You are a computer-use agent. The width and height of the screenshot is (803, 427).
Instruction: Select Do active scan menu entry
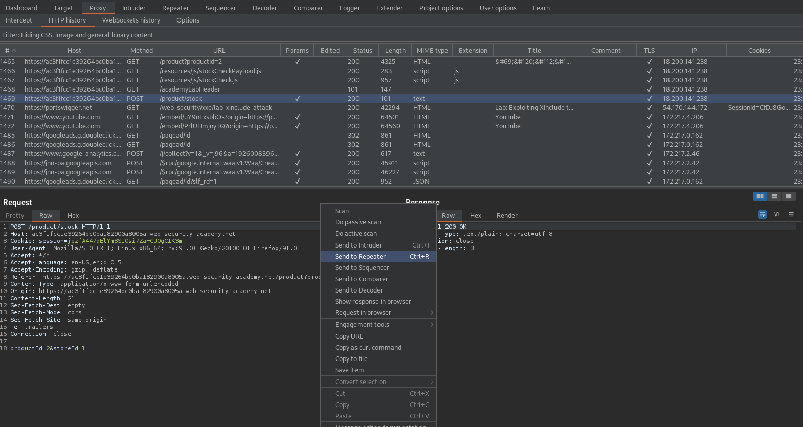pos(378,234)
